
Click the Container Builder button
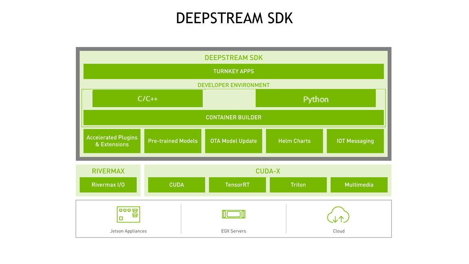point(233,117)
